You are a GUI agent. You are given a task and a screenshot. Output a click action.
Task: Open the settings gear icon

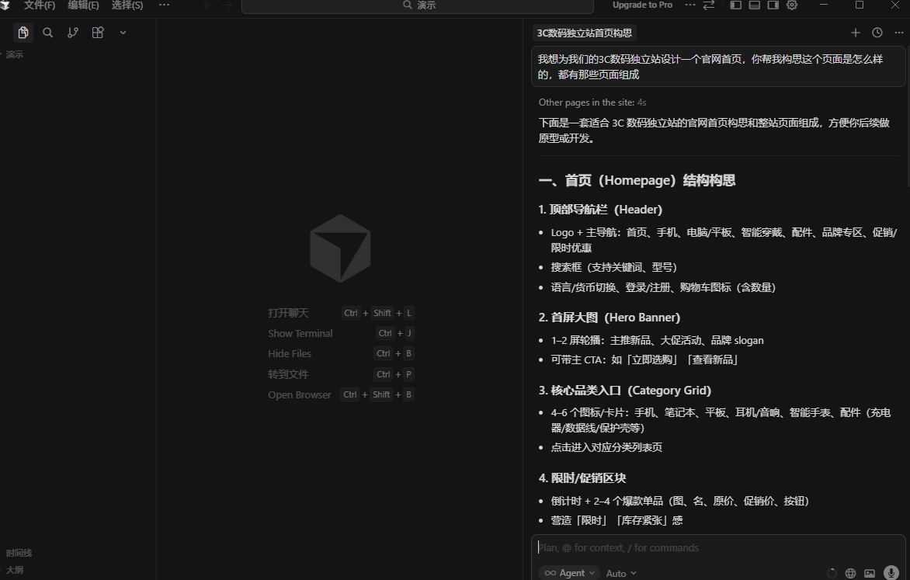(792, 5)
